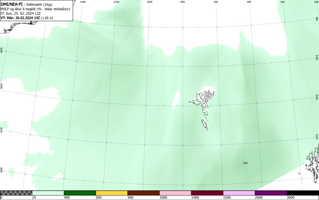Viewport: 319px width, 200px height.
Task: Click the "60N" latitude label on left edge
Action: (x=1, y=170)
